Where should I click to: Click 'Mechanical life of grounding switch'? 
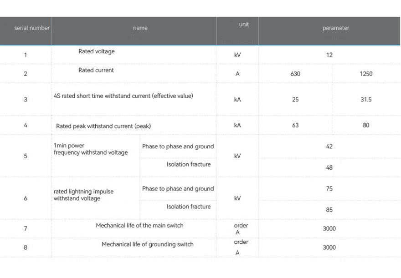(148, 244)
